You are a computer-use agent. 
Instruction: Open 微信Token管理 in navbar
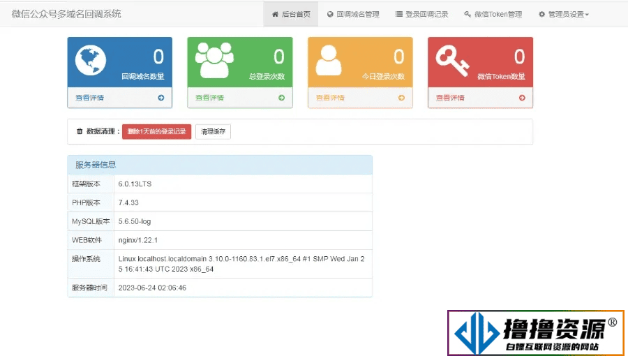coord(493,14)
